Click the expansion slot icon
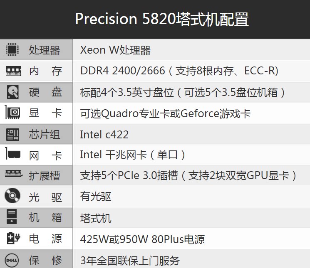The height and width of the screenshot is (268, 310). (12, 175)
